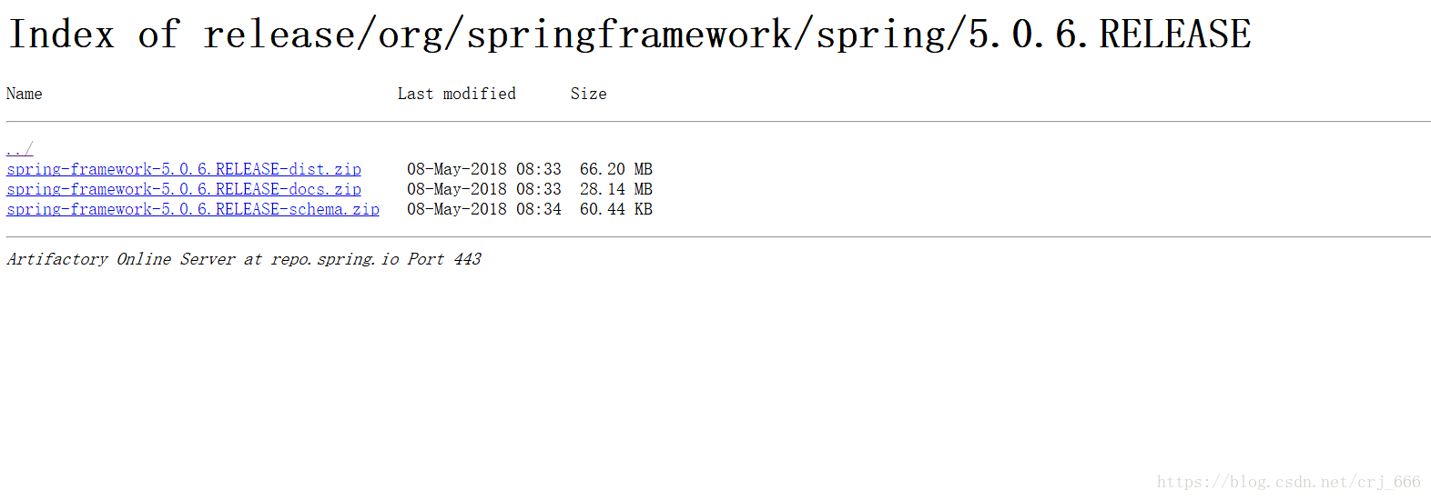
Task: Click 5.0.6.RELEASE in the page heading
Action: click(1110, 35)
